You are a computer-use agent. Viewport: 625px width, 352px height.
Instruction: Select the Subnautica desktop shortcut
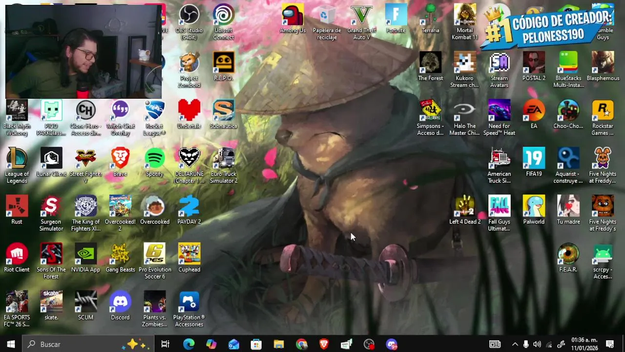(224, 115)
